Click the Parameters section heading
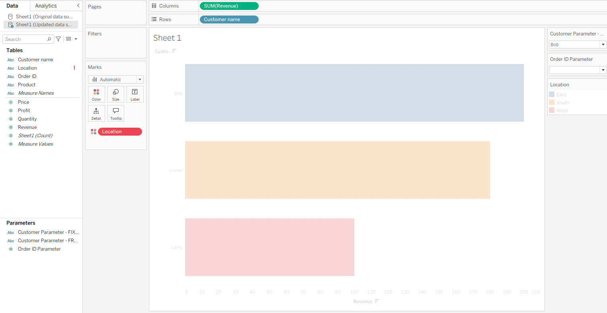607x313 pixels. [x=21, y=223]
